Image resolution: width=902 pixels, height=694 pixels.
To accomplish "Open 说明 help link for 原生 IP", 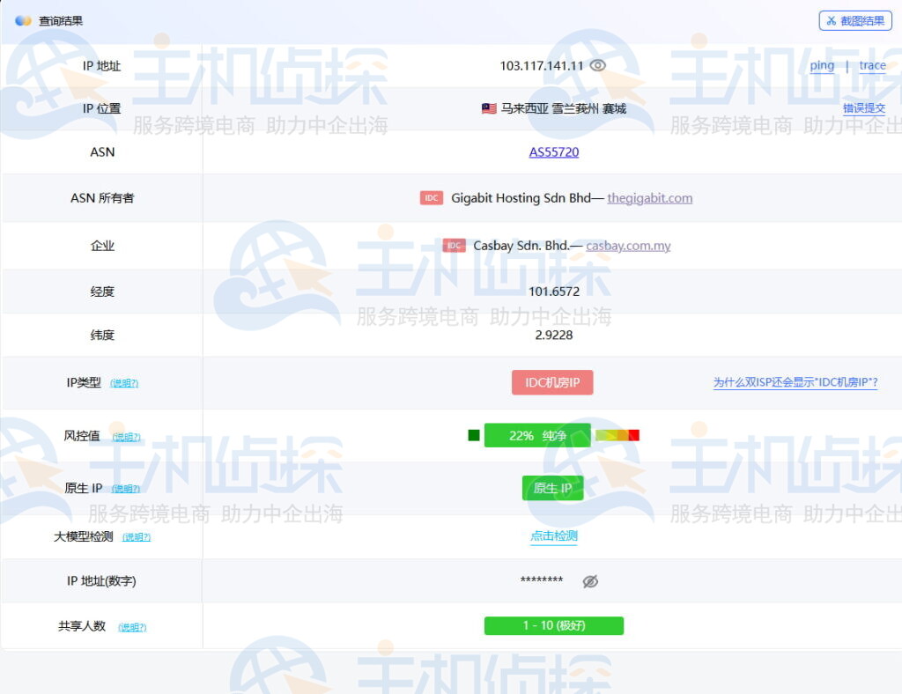I will [125, 489].
